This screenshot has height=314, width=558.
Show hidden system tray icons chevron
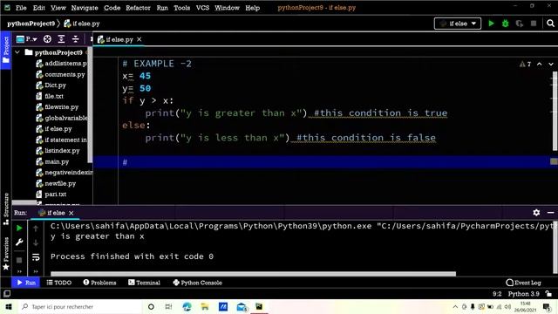click(455, 306)
